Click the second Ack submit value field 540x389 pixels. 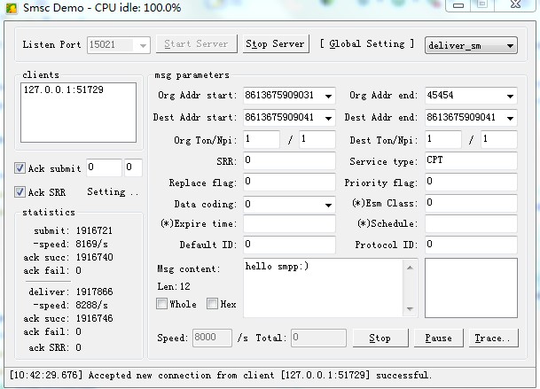pyautogui.click(x=133, y=167)
